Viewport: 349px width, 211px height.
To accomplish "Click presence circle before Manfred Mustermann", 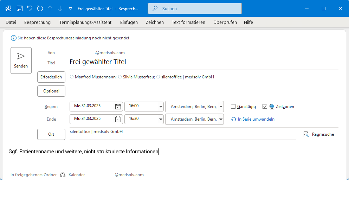I will 72,77.
